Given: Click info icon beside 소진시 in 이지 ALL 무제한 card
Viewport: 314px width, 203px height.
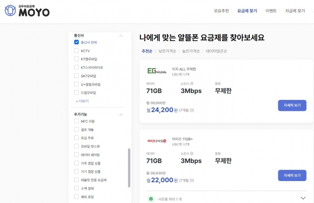Looking at the screenshot, I should coord(192,83).
